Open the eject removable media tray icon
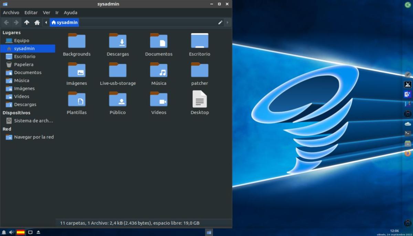413x236 pixels. point(39,232)
